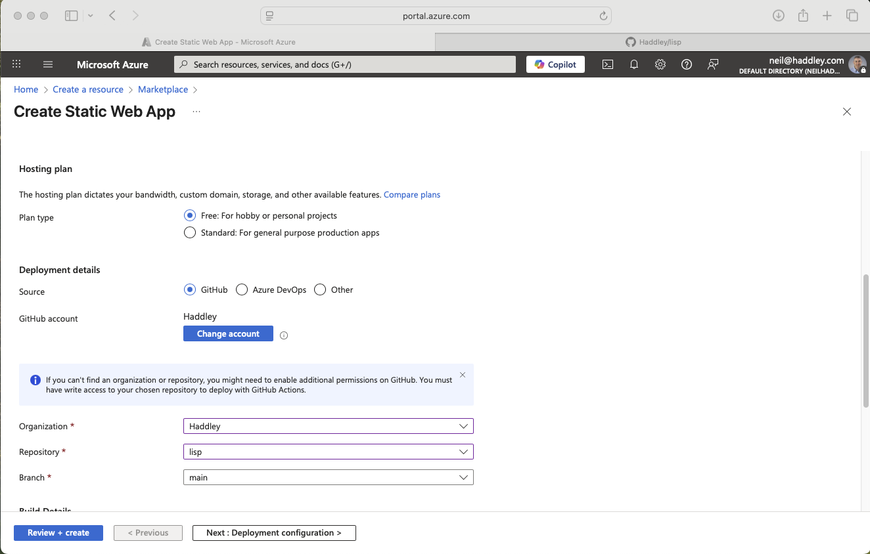The width and height of the screenshot is (870, 554).
Task: Launch Copilot from the top bar
Action: point(555,64)
